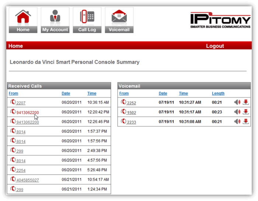Play voicemail from 1502 via speaker icon
Image resolution: width=258 pixels, height=201 pixels.
click(237, 112)
